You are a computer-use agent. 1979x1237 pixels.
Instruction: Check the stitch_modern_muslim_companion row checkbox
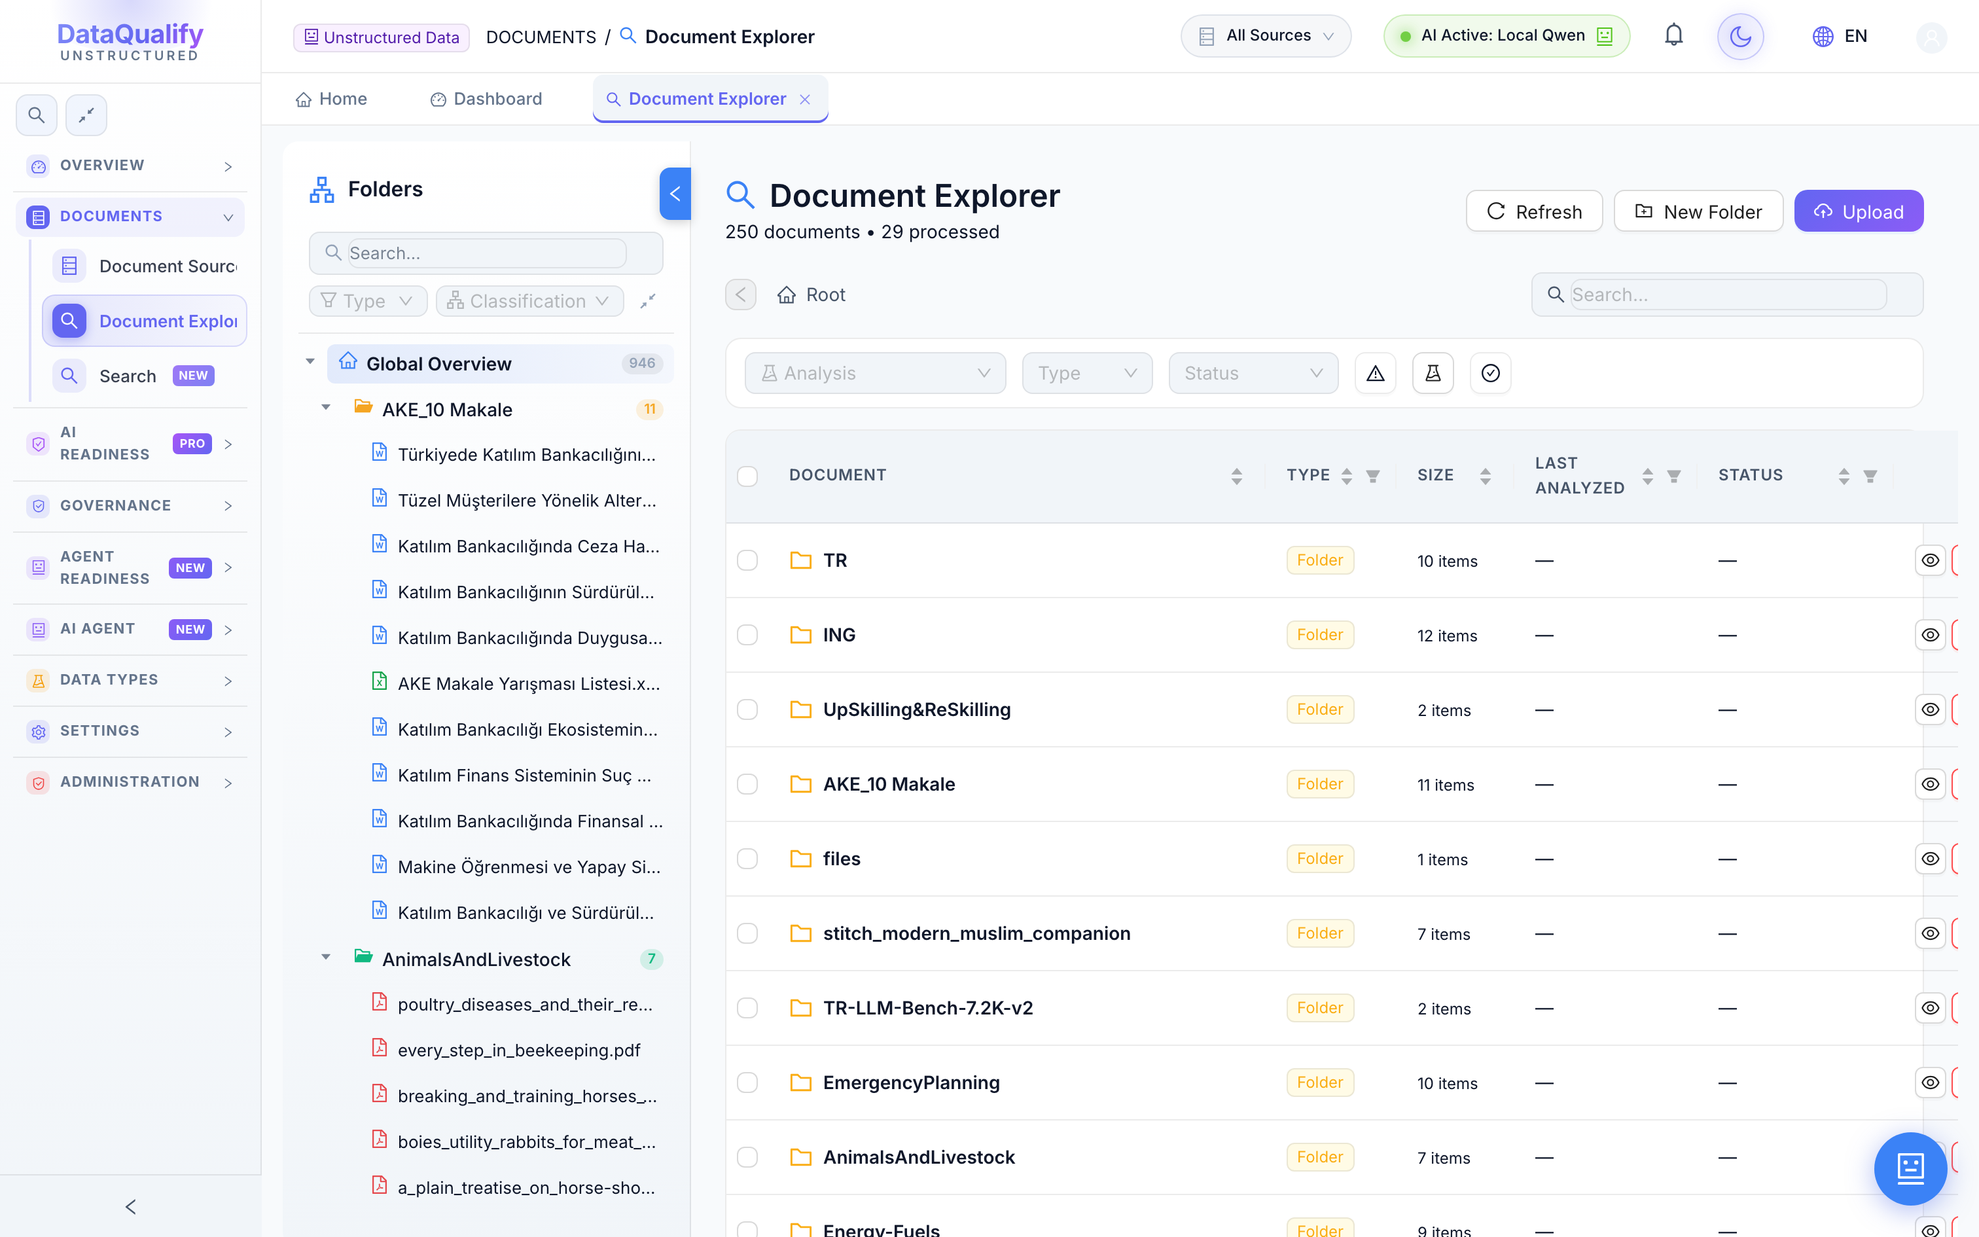(x=747, y=933)
